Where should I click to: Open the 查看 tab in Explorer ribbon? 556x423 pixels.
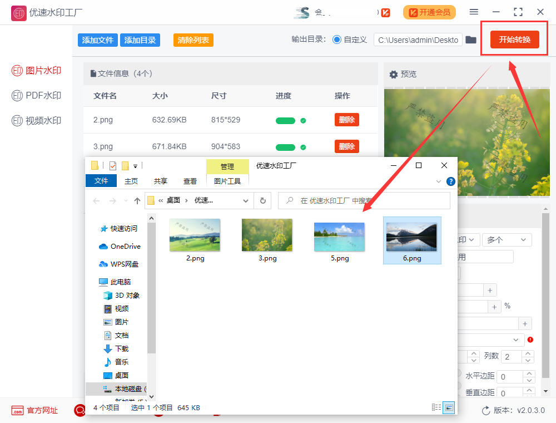(190, 181)
